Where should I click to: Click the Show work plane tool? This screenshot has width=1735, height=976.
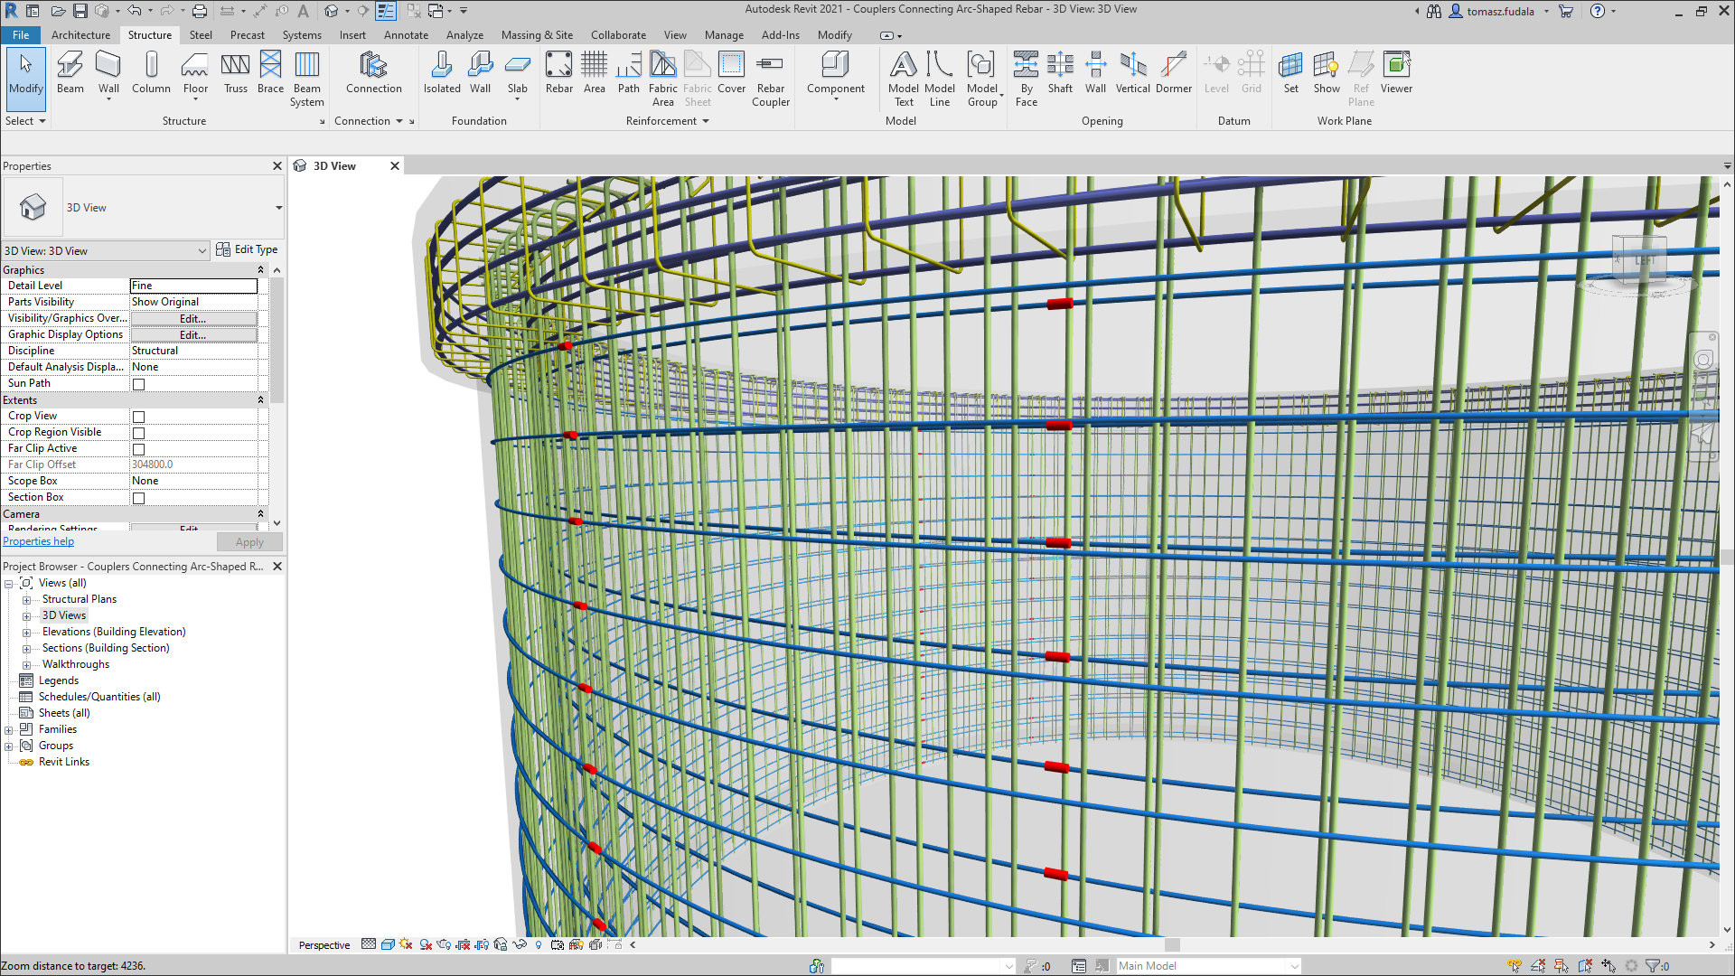pos(1327,72)
